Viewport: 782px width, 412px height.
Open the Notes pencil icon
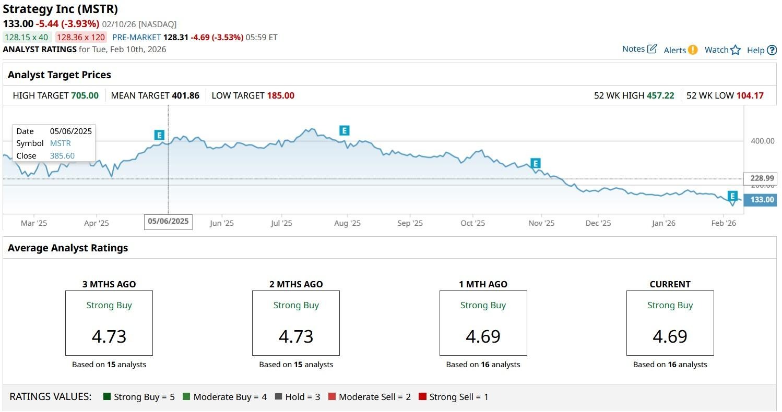pyautogui.click(x=651, y=49)
